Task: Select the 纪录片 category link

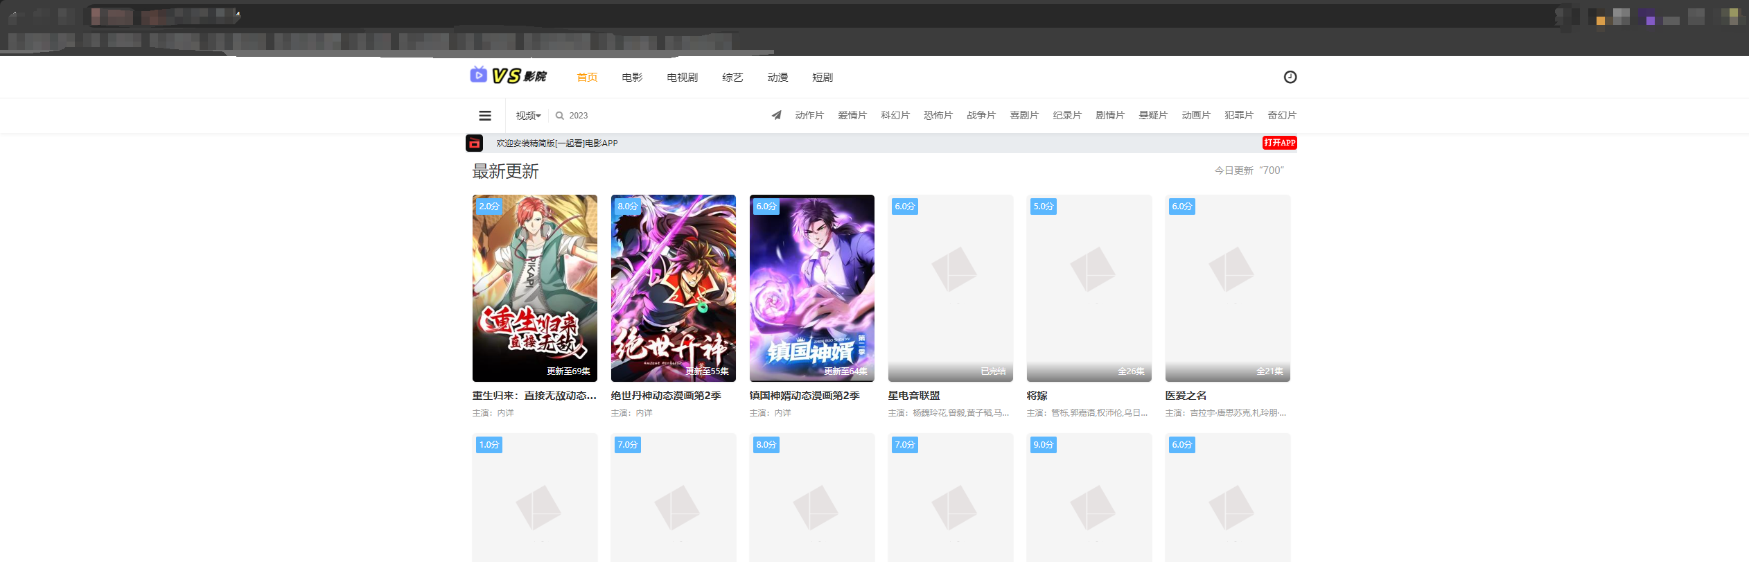Action: (1067, 115)
